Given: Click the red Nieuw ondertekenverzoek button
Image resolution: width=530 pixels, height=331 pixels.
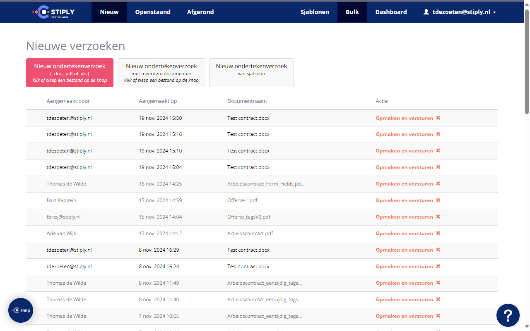Looking at the screenshot, I should click(x=70, y=73).
